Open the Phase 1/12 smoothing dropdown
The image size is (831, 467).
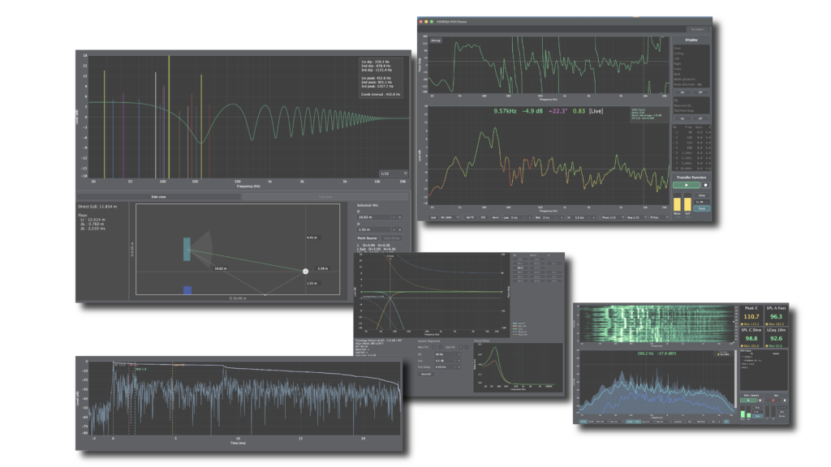614,217
